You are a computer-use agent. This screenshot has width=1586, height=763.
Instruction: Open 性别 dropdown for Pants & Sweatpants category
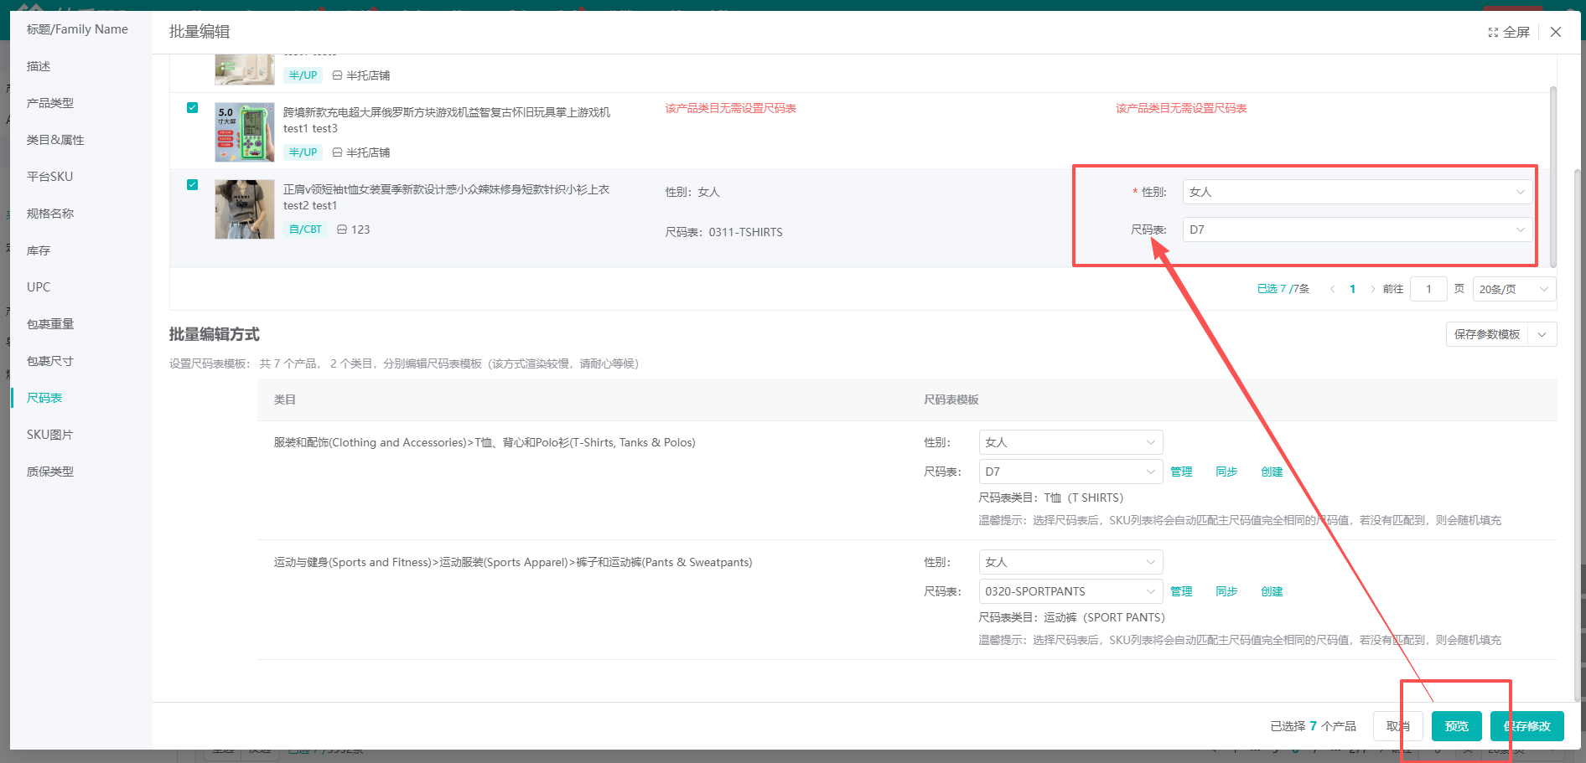pyautogui.click(x=1070, y=562)
